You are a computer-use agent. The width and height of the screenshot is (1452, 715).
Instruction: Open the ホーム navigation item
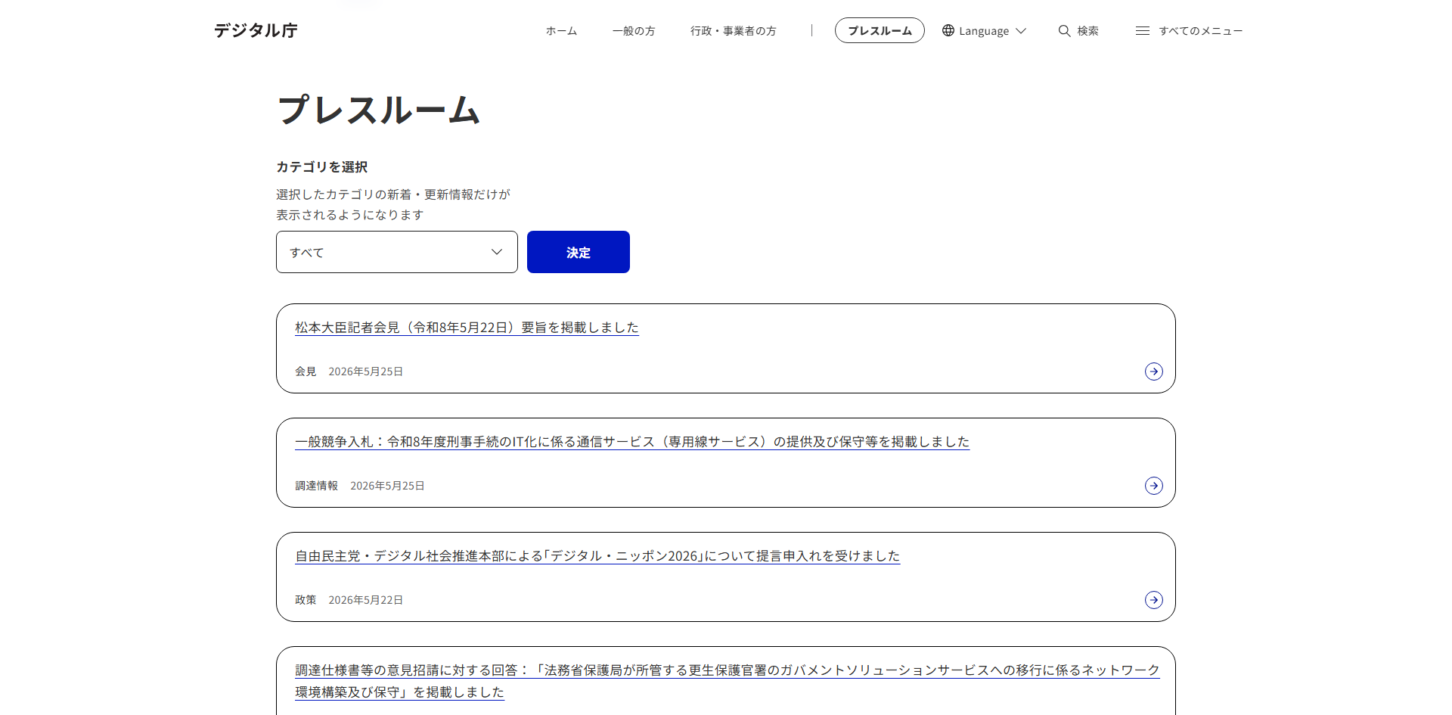coord(561,31)
